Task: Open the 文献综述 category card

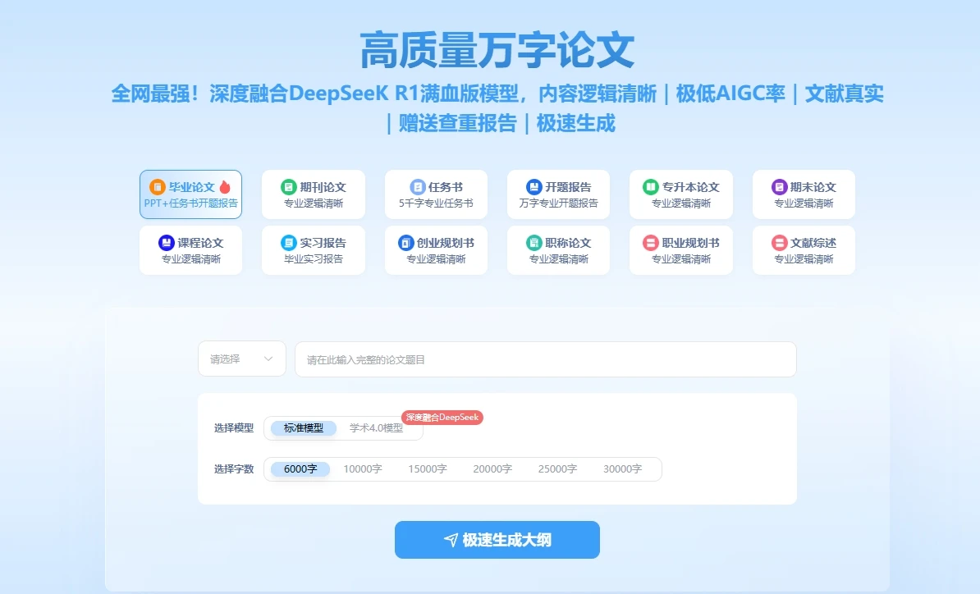Action: point(804,250)
